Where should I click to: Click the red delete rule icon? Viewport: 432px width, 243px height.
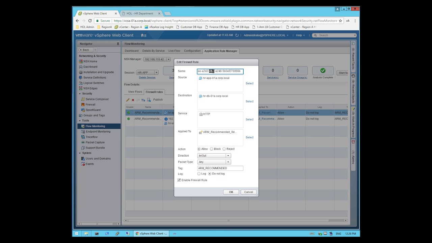coord(133,100)
